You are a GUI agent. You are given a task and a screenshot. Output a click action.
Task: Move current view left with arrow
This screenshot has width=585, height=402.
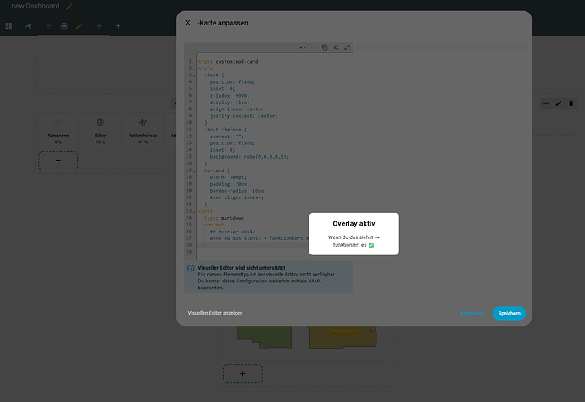[x=48, y=26]
